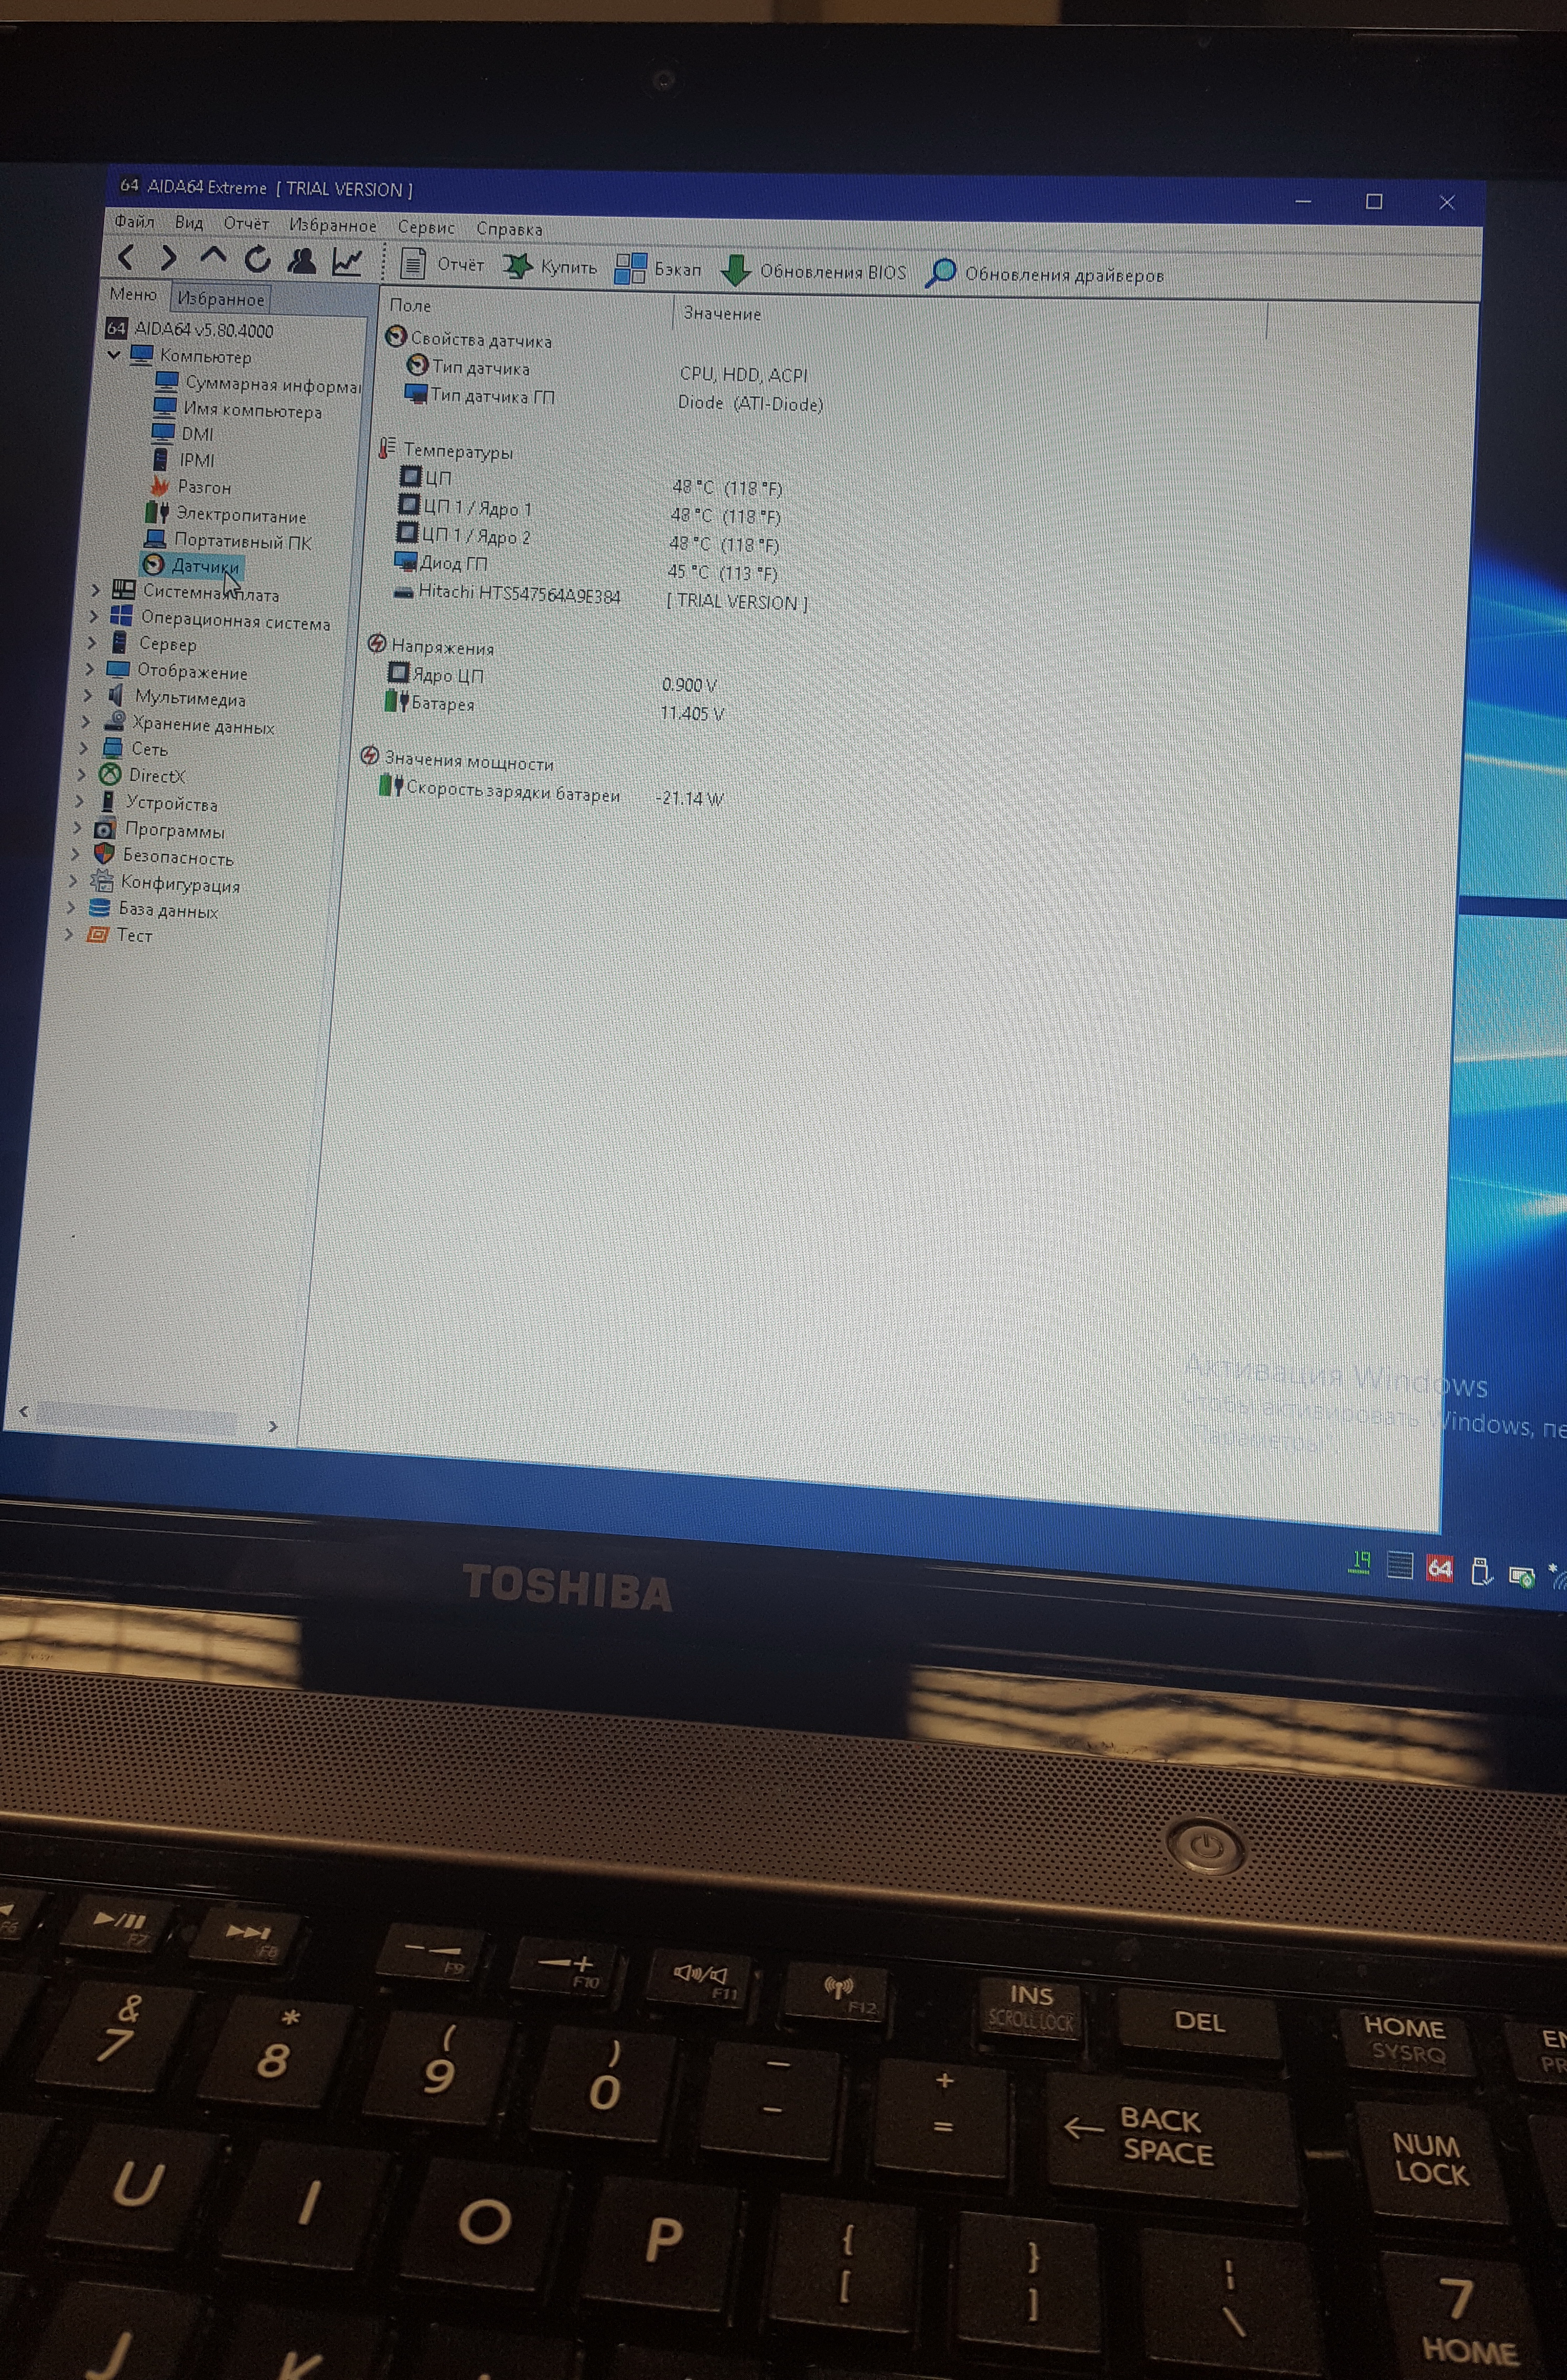
Task: Open the Избранное menu in menu bar
Action: pyautogui.click(x=333, y=226)
